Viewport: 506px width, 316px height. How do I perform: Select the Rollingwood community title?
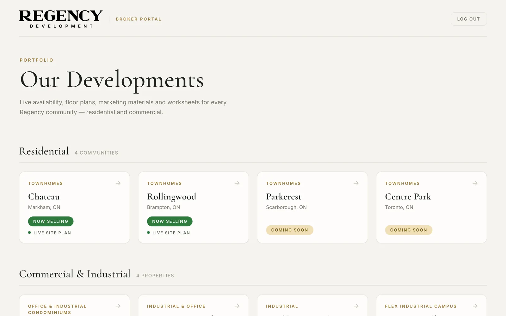point(172,197)
